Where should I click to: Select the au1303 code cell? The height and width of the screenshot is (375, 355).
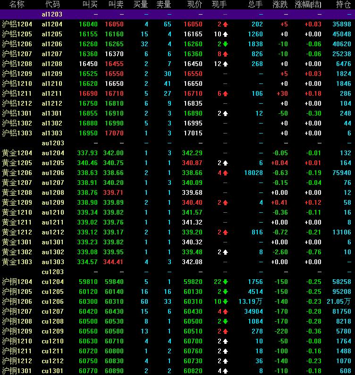(52, 262)
